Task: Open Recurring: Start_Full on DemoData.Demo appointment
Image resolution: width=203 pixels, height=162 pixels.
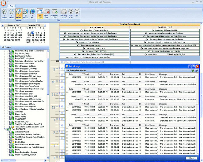Action: pos(94,55)
